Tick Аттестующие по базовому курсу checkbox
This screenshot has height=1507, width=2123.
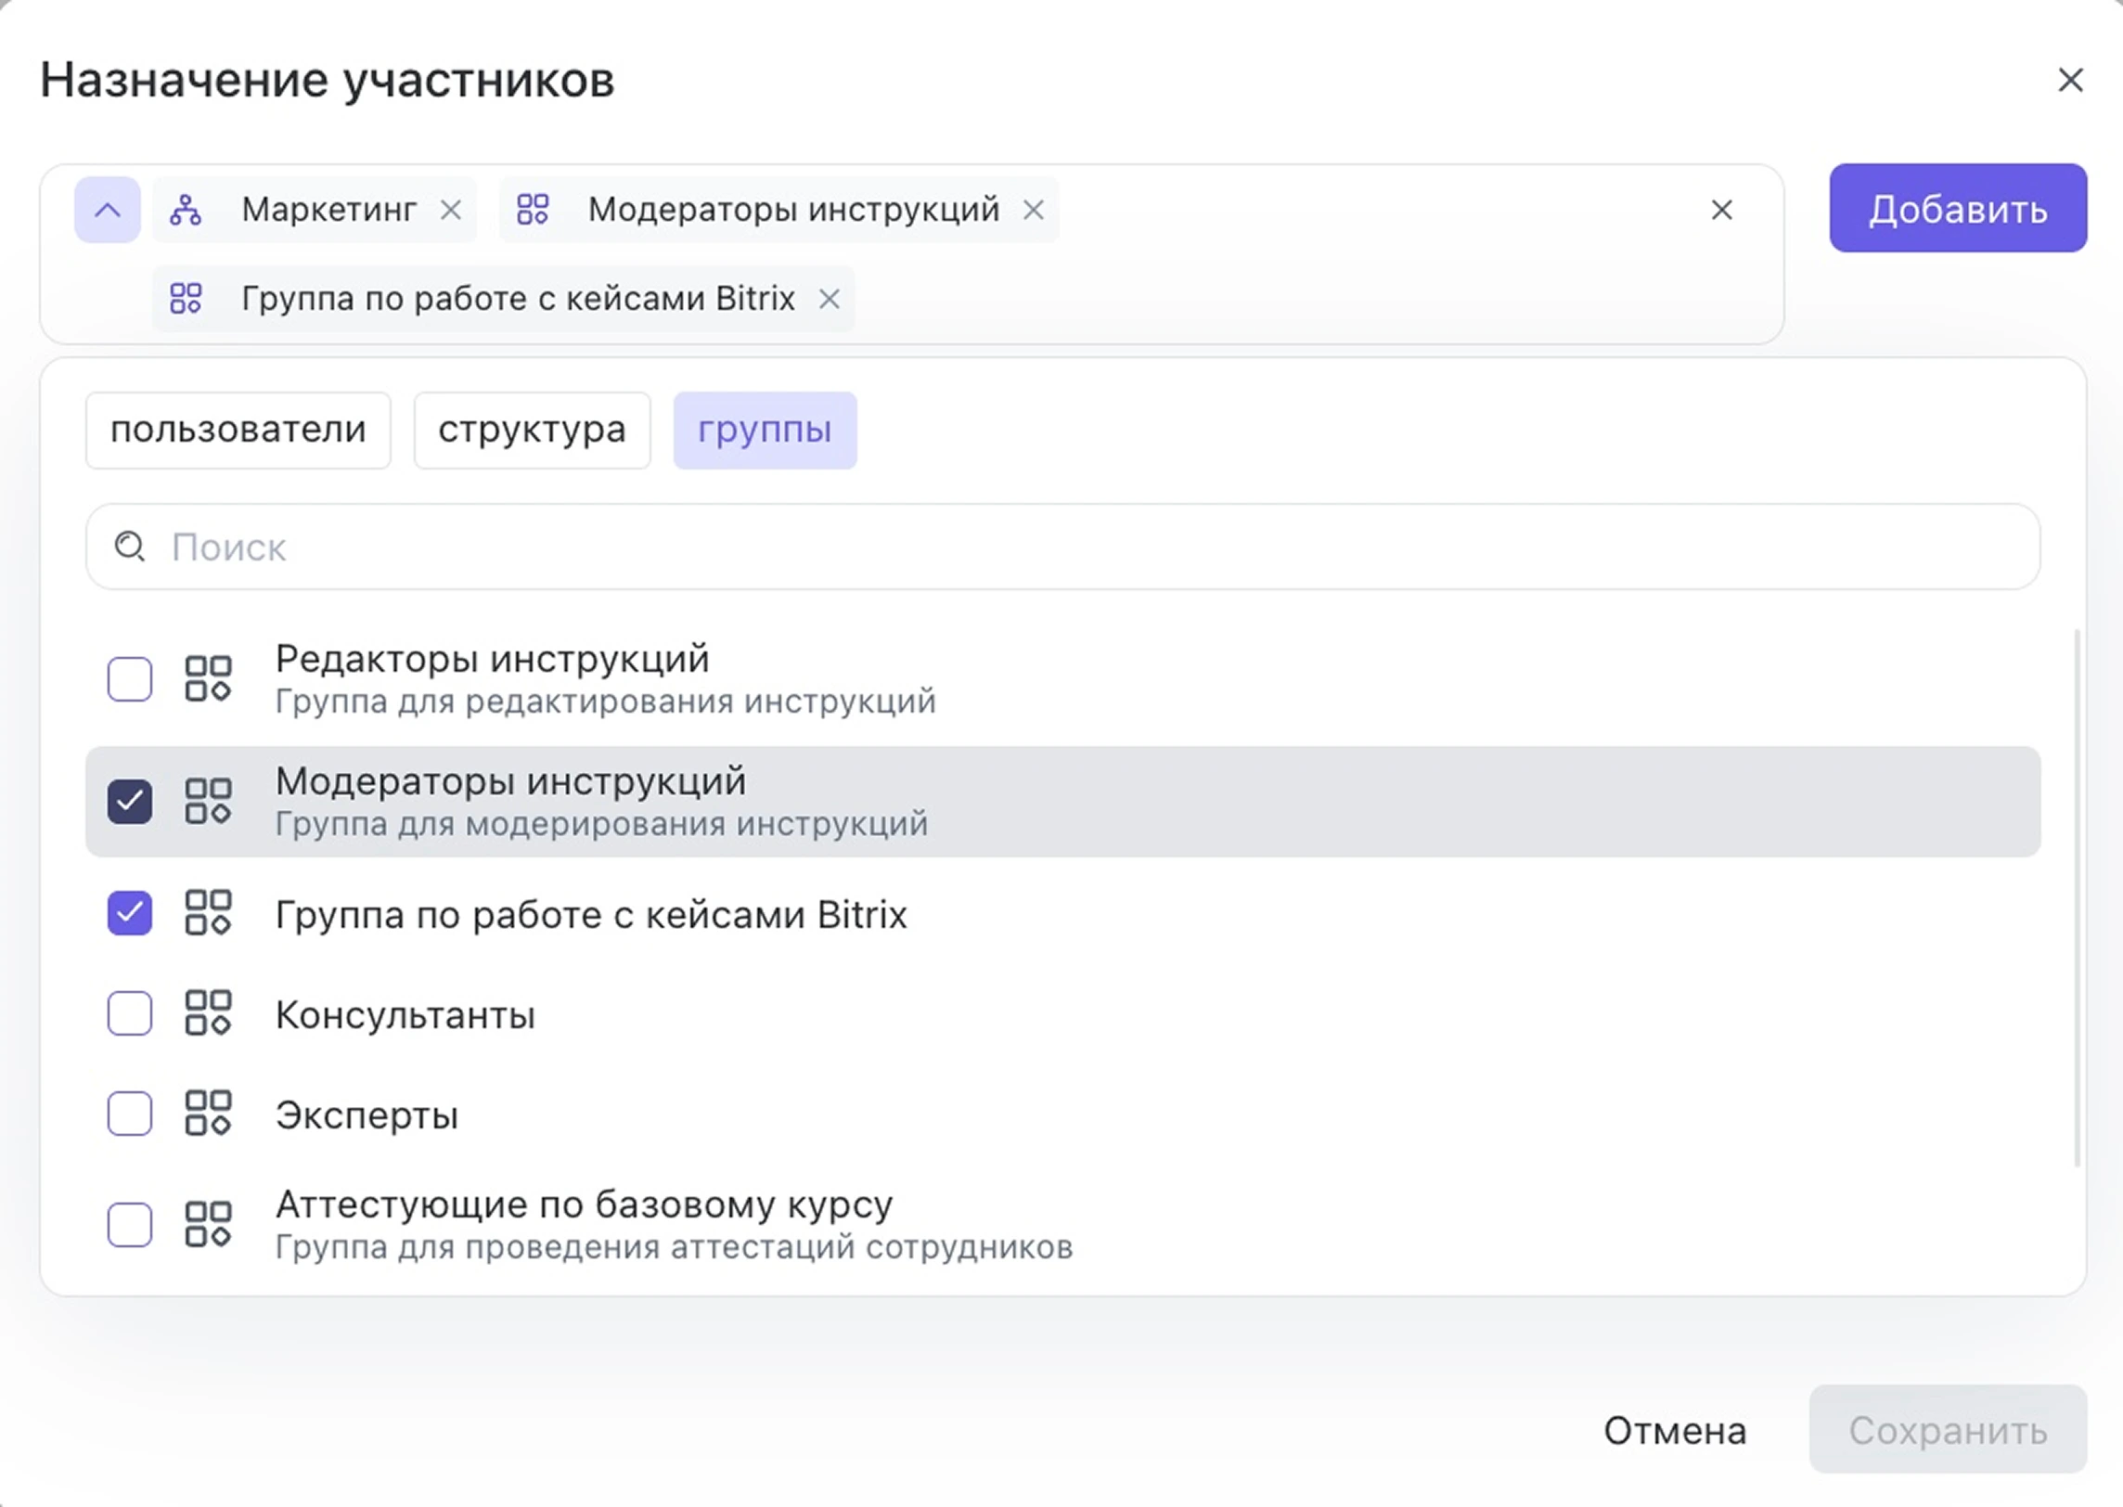coord(130,1225)
